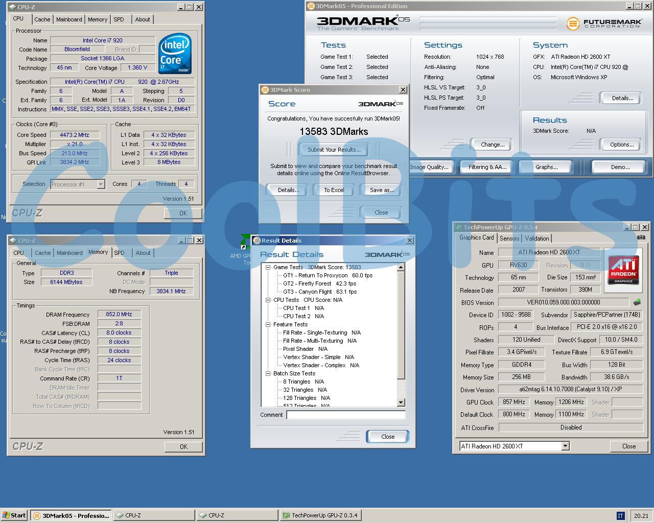The width and height of the screenshot is (654, 523).
Task: Collapse the Game Tests tree node
Action: [x=268, y=267]
